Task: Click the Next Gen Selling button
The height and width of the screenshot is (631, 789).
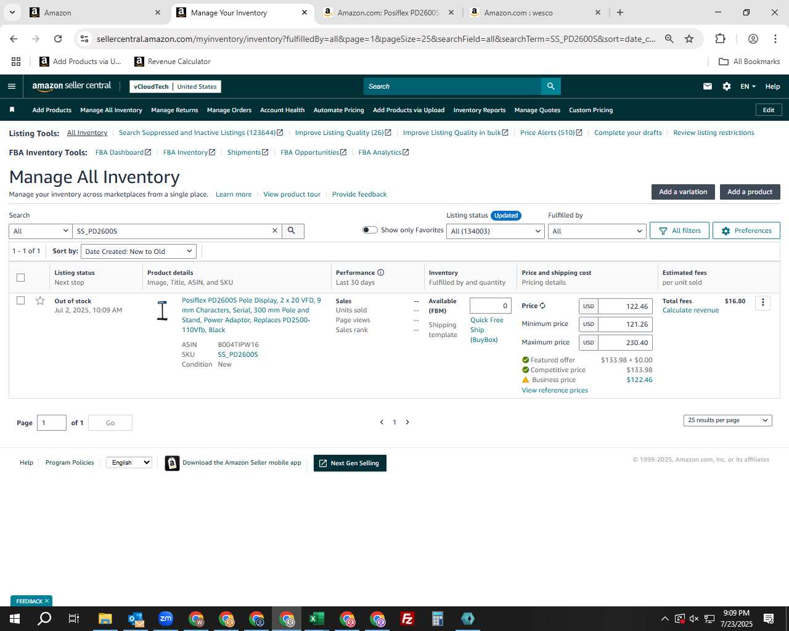Action: [x=350, y=463]
